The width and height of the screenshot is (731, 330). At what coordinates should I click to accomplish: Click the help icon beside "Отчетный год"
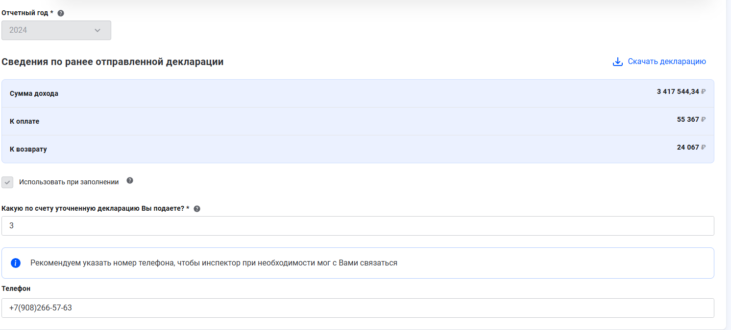tap(61, 13)
